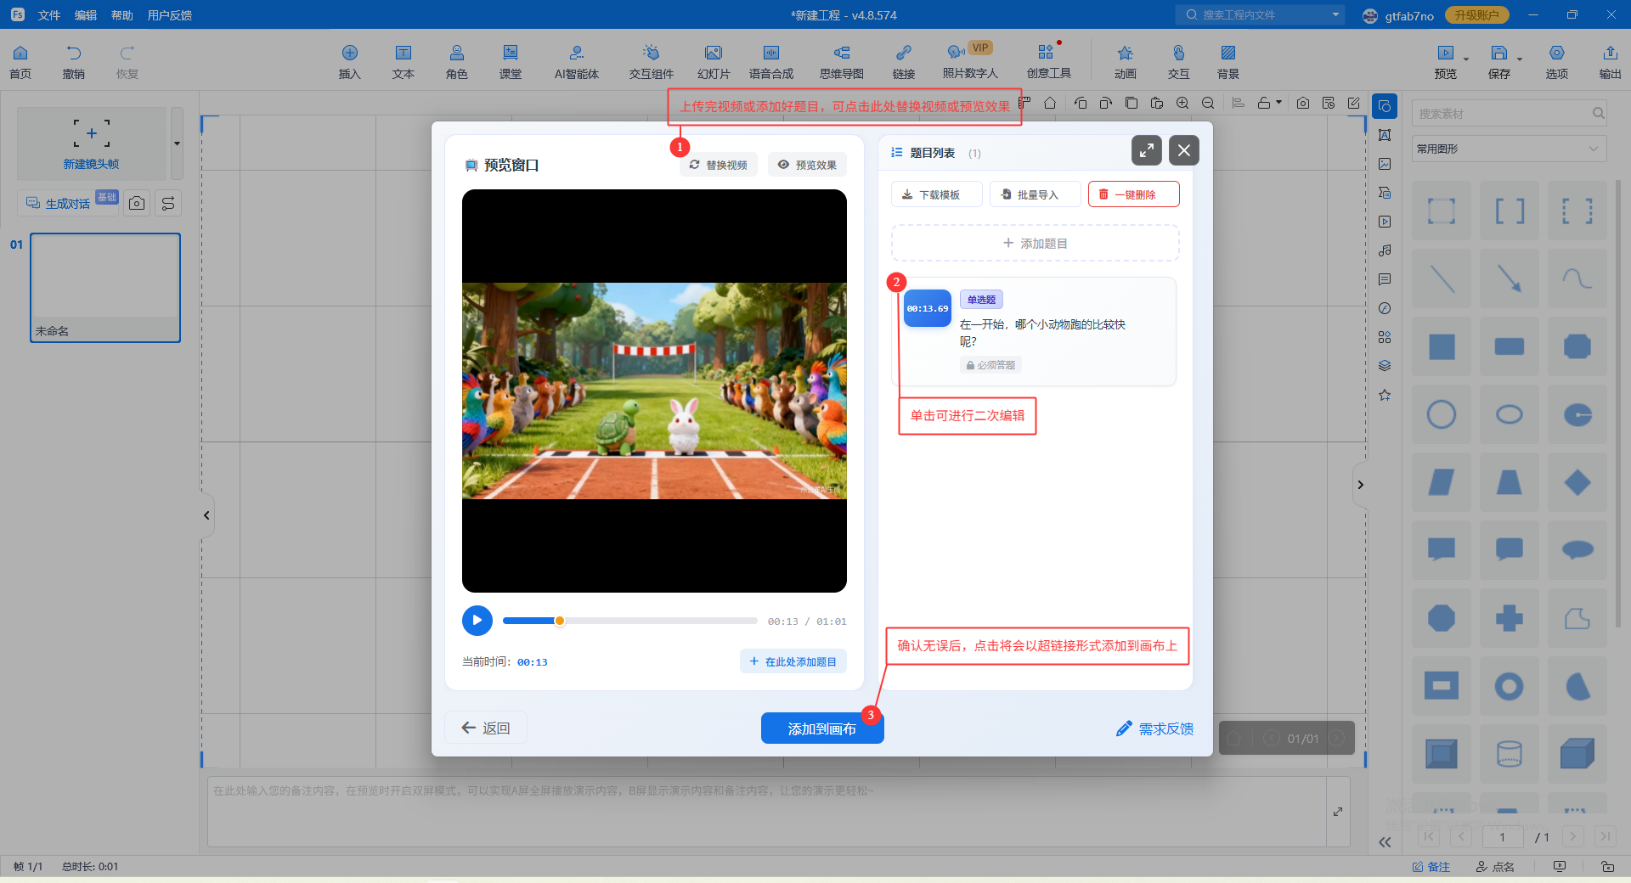Open the 编辑 menu
Viewport: 1631px width, 883px height.
click(85, 15)
